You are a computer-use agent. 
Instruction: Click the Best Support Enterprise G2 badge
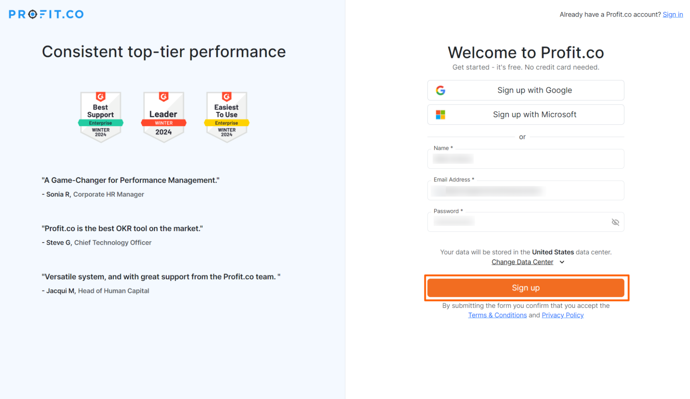(x=100, y=117)
